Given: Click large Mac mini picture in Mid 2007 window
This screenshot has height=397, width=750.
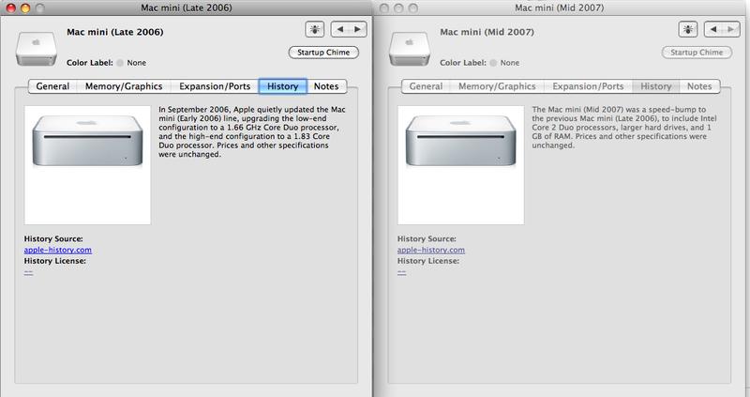Looking at the screenshot, I should click(460, 165).
